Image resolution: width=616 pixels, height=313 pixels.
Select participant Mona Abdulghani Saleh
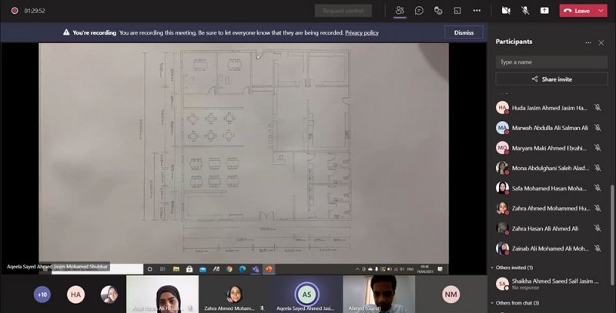click(549, 168)
